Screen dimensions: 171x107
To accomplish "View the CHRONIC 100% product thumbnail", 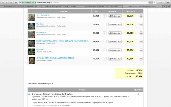I will pyautogui.click(x=32, y=60).
